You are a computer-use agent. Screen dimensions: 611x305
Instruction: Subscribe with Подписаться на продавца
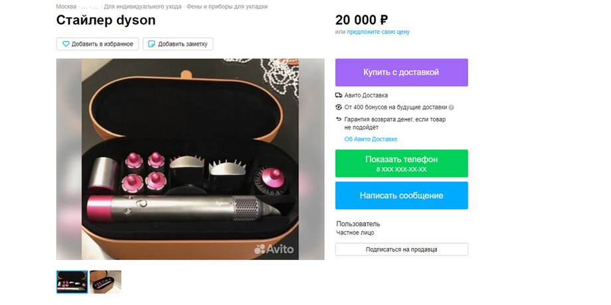[x=401, y=249]
